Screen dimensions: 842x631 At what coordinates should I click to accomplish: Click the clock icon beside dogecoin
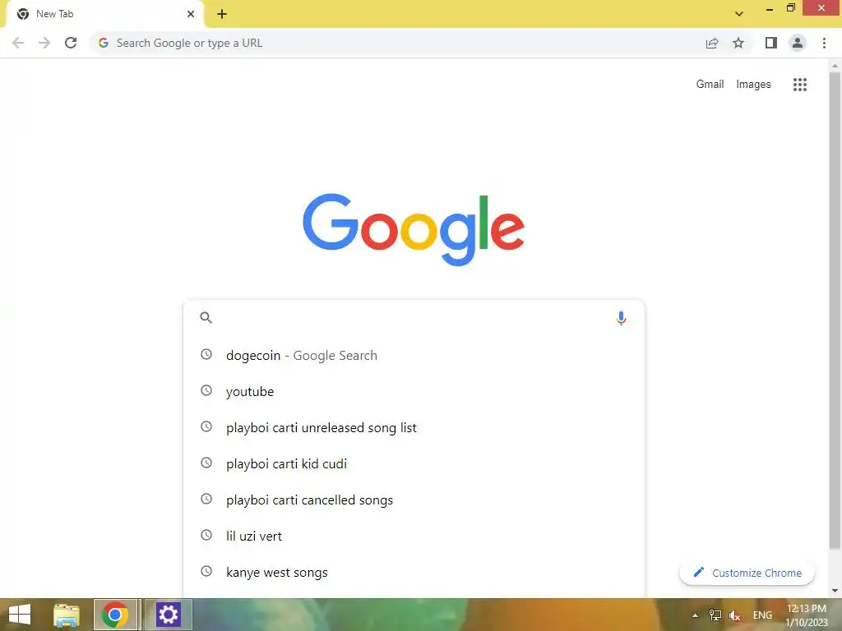(206, 354)
